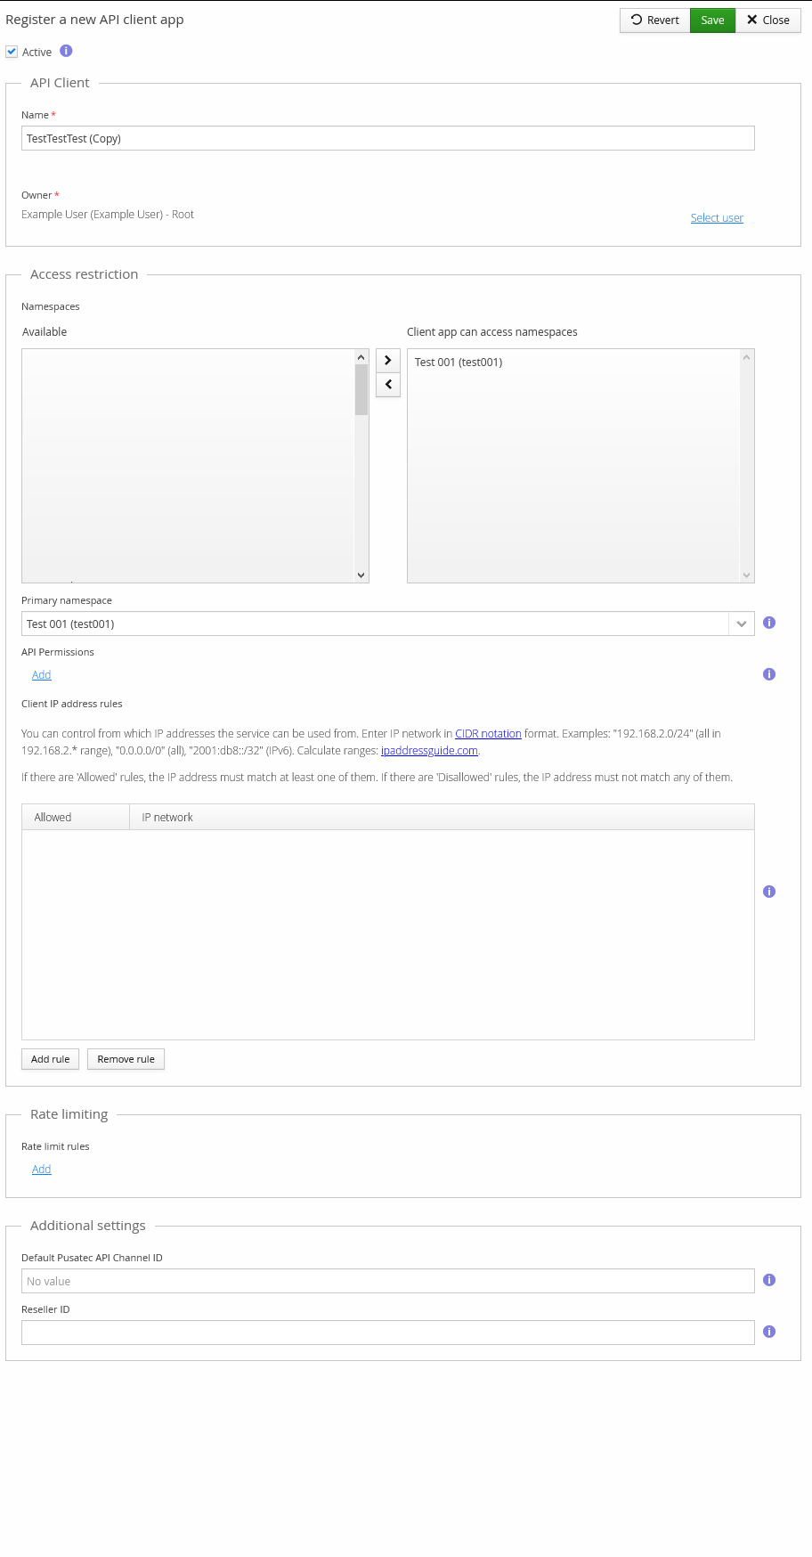Click the Name input field
The height and width of the screenshot is (1557, 812).
tap(387, 139)
